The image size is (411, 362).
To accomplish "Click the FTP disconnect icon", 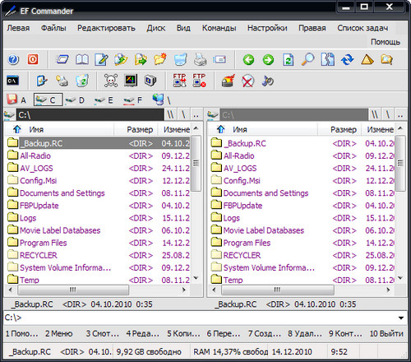I will (199, 81).
